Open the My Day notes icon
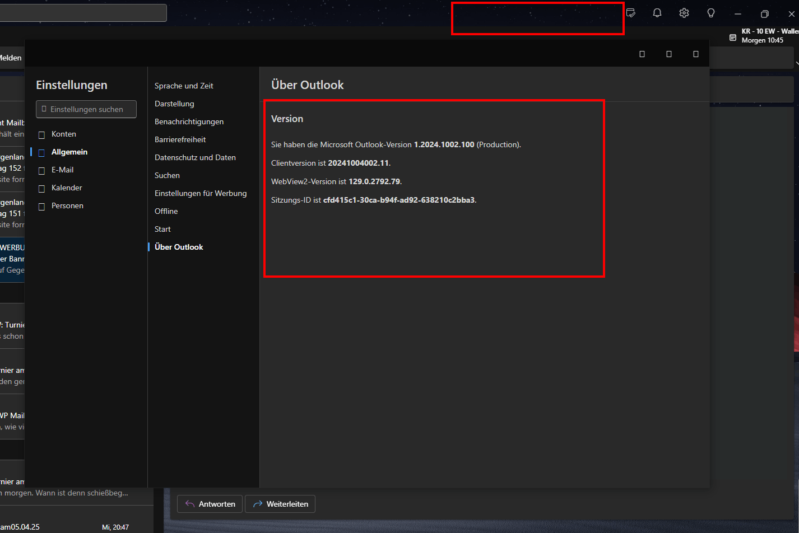 [x=631, y=13]
